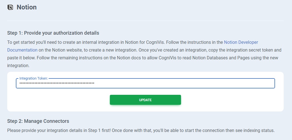Open the Notion Developer link
292x140 pixels.
pos(241,42)
